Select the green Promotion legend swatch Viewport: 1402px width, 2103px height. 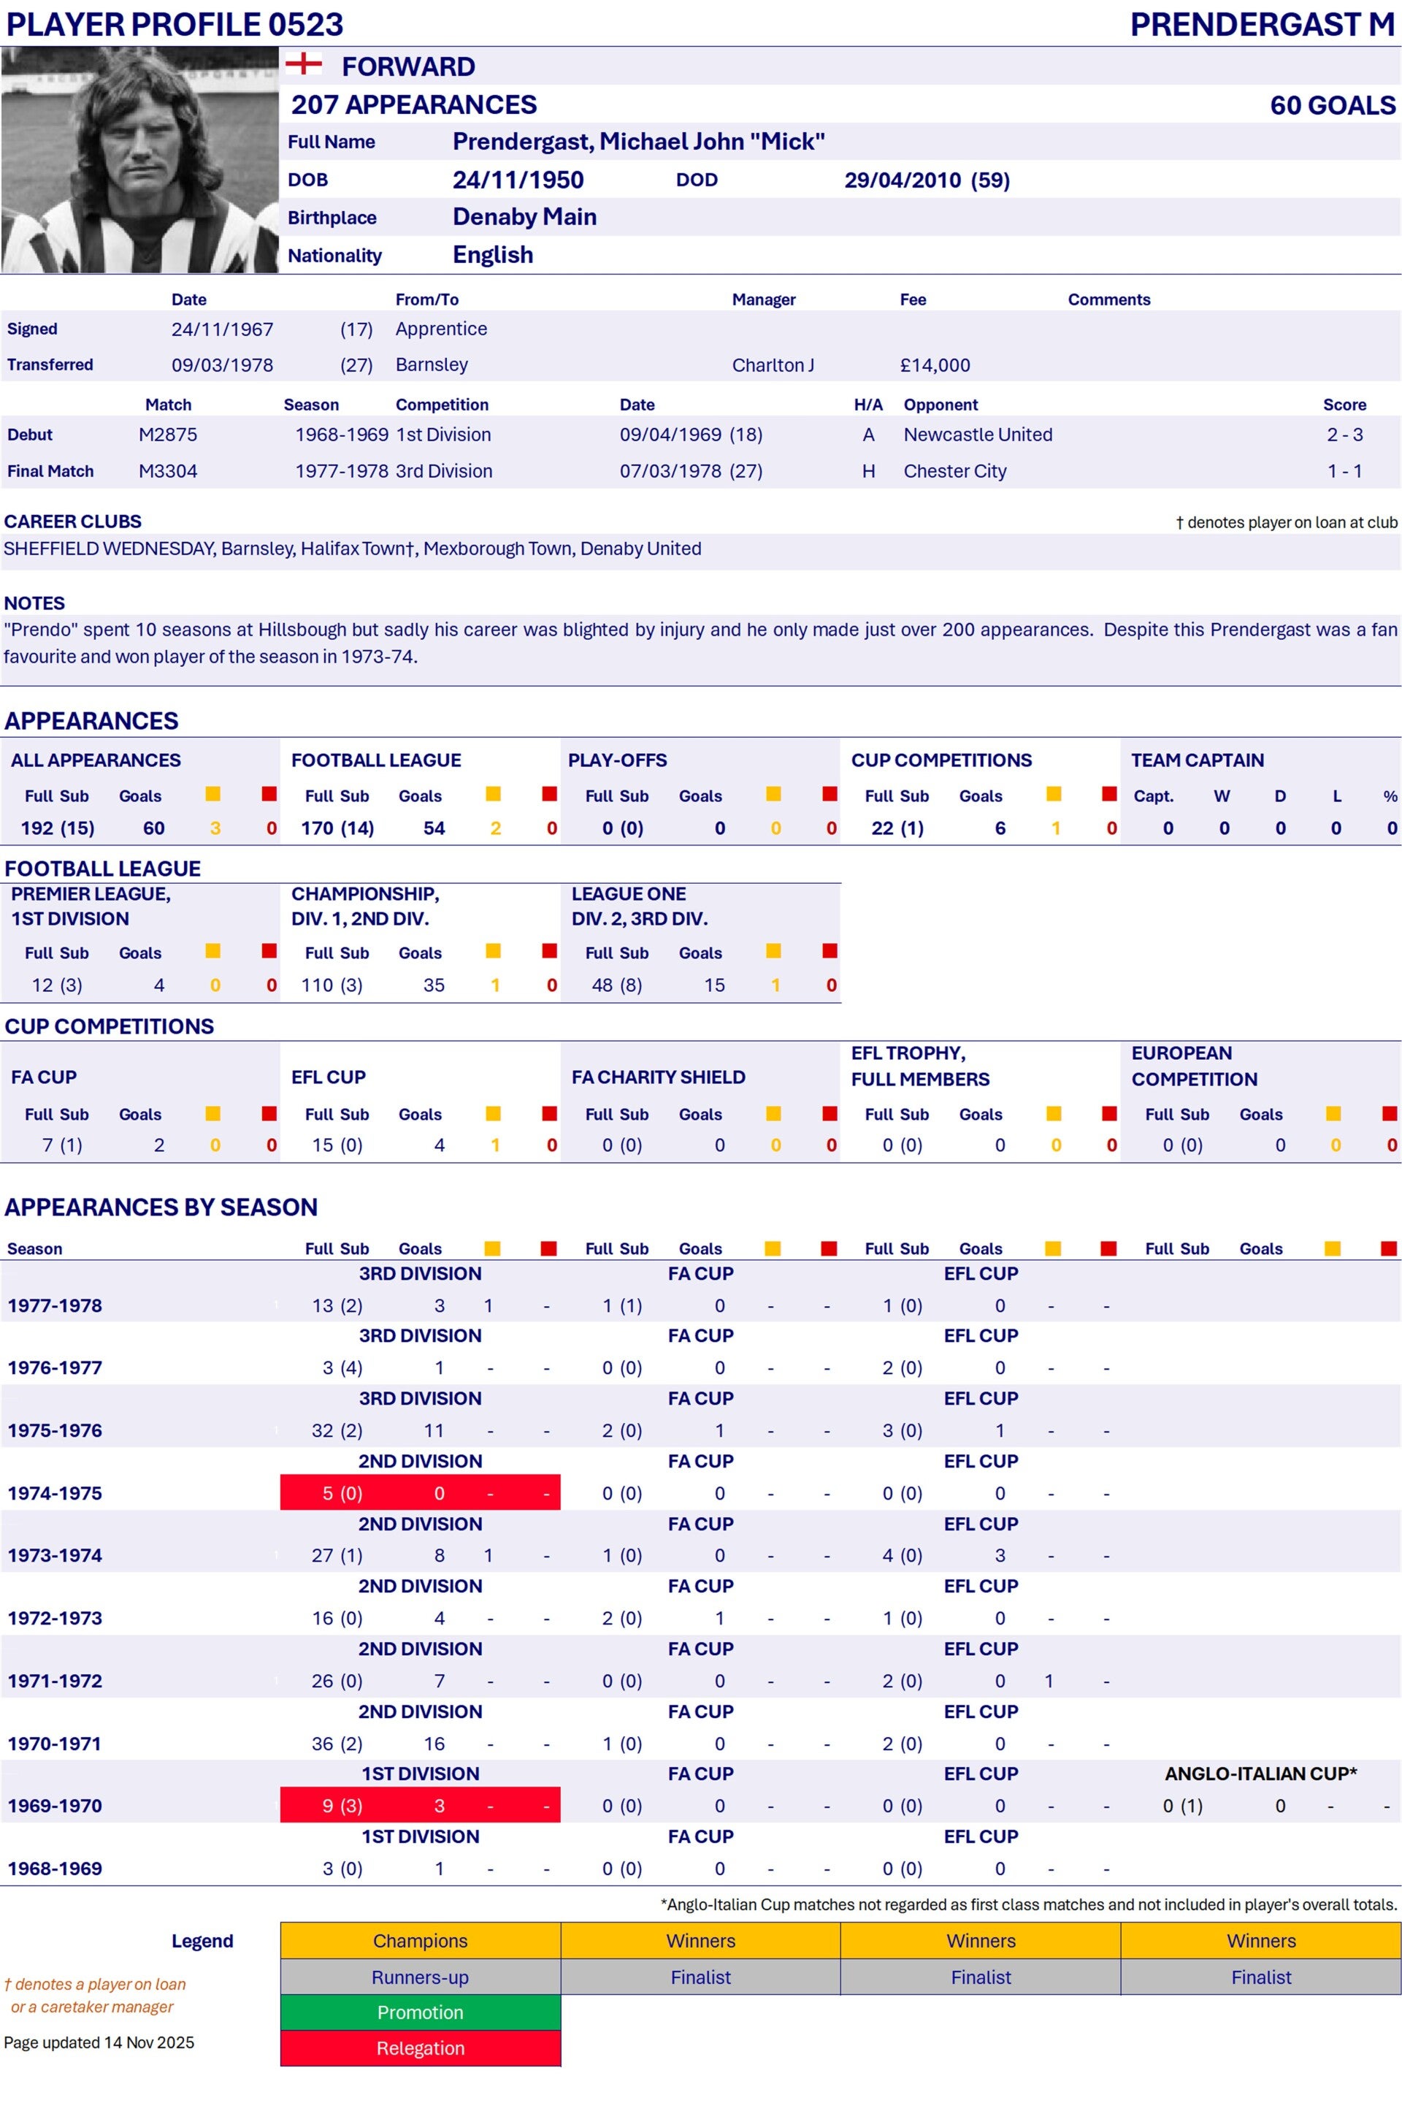[x=421, y=2012]
